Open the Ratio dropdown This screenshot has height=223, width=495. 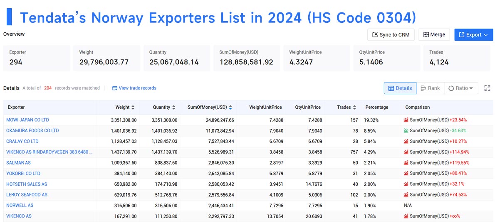point(461,88)
